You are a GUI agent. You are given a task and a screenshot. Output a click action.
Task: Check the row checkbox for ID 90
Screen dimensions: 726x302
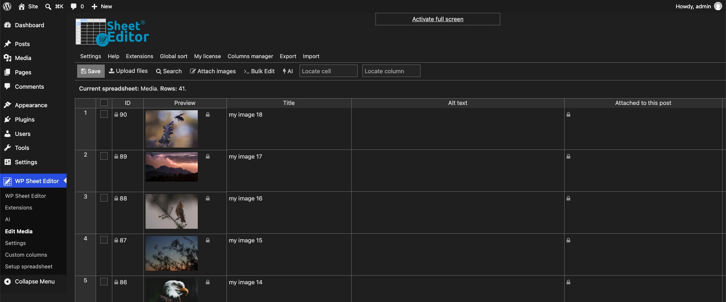point(104,114)
